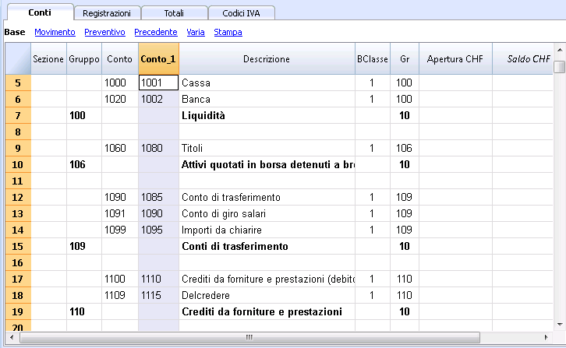Image resolution: width=566 pixels, height=348 pixels.
Task: Select row header number 5
Action: point(18,83)
